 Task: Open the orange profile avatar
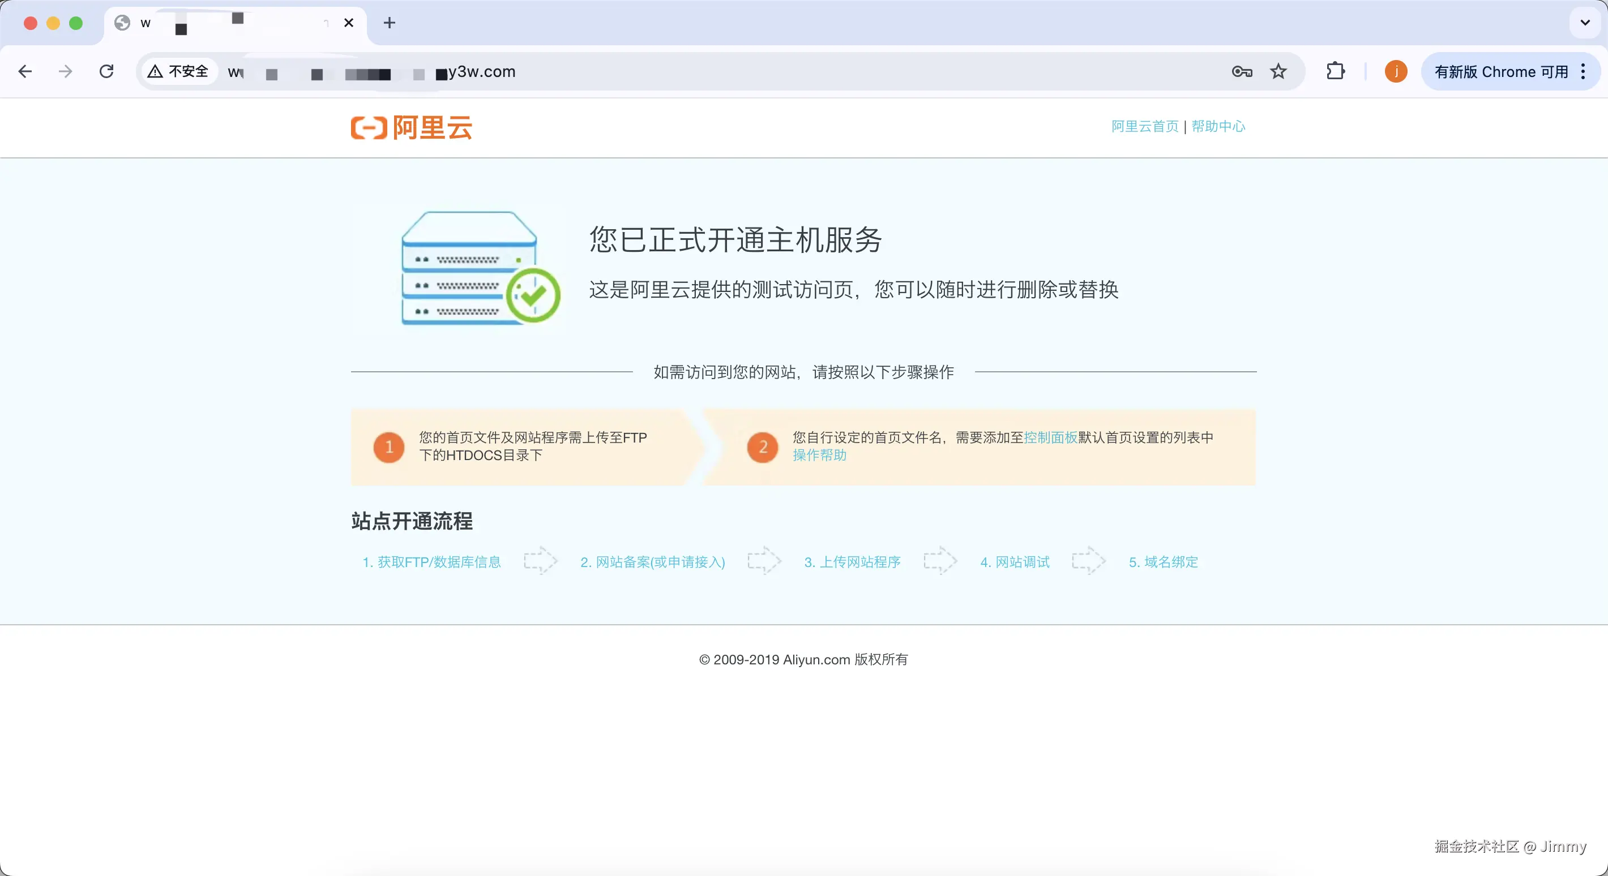point(1396,72)
